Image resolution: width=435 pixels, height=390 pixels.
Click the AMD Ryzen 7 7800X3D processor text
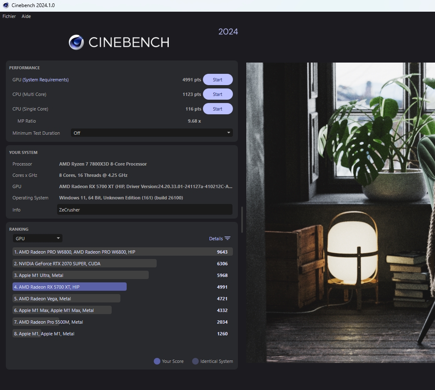(103, 164)
